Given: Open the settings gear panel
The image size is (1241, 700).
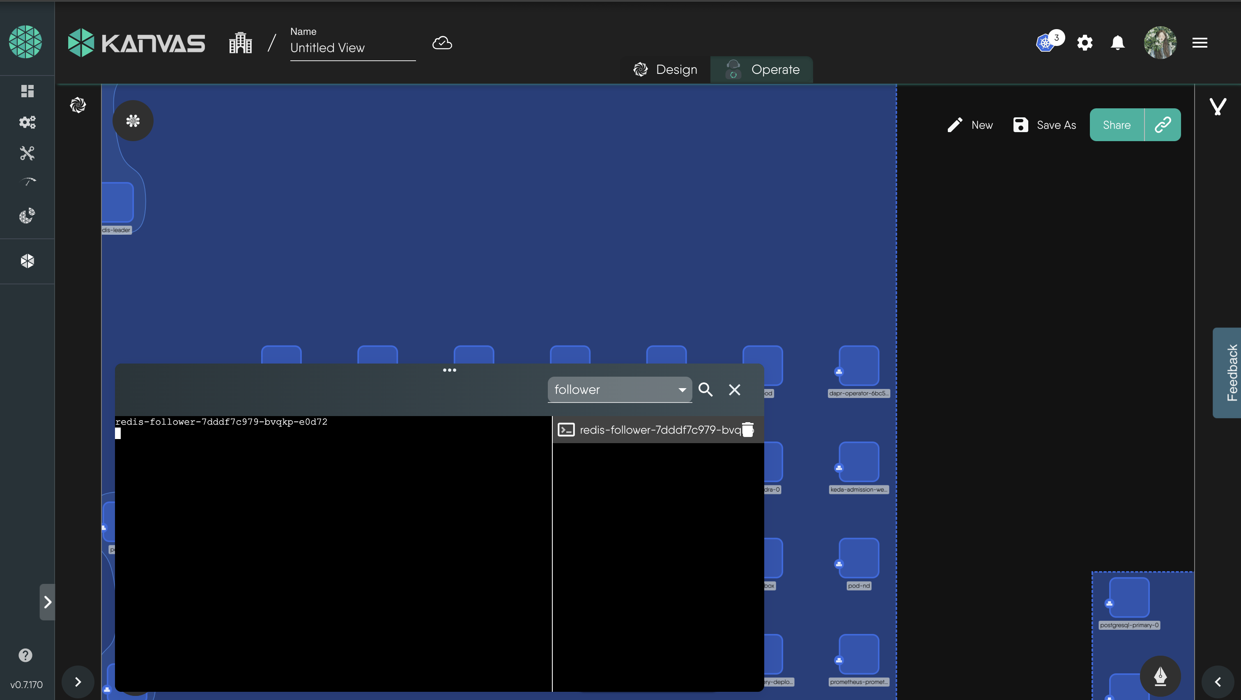Looking at the screenshot, I should click(x=1083, y=41).
